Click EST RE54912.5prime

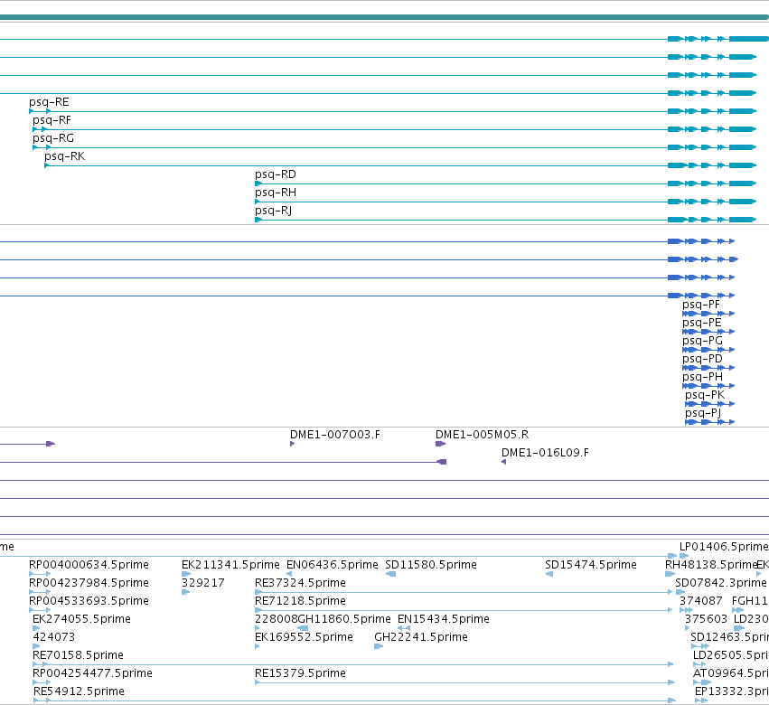coord(79,691)
